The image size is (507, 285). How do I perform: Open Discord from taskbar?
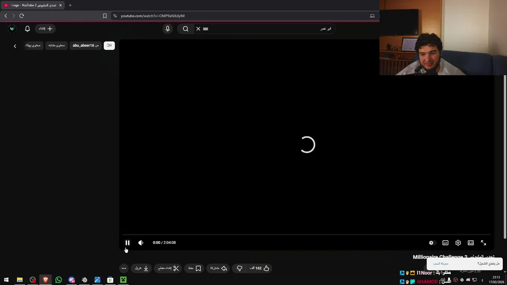72,280
